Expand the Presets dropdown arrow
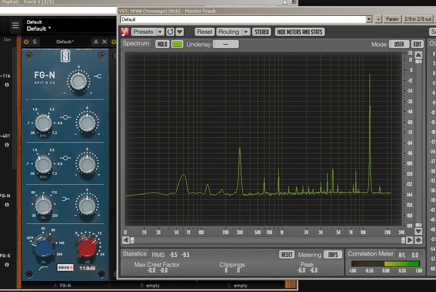Image resolution: width=436 pixels, height=292 pixels. [x=160, y=32]
